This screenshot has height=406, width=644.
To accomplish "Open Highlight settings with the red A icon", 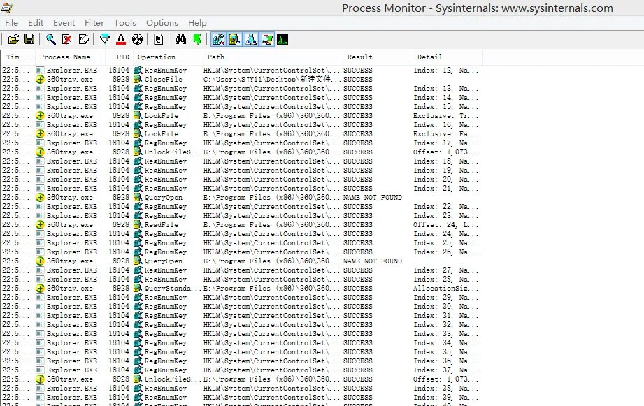I will [121, 39].
